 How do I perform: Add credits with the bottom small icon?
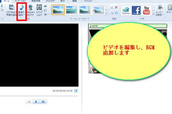click(45, 14)
